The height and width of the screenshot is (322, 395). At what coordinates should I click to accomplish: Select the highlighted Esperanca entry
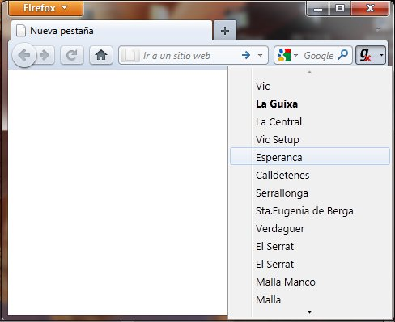310,156
